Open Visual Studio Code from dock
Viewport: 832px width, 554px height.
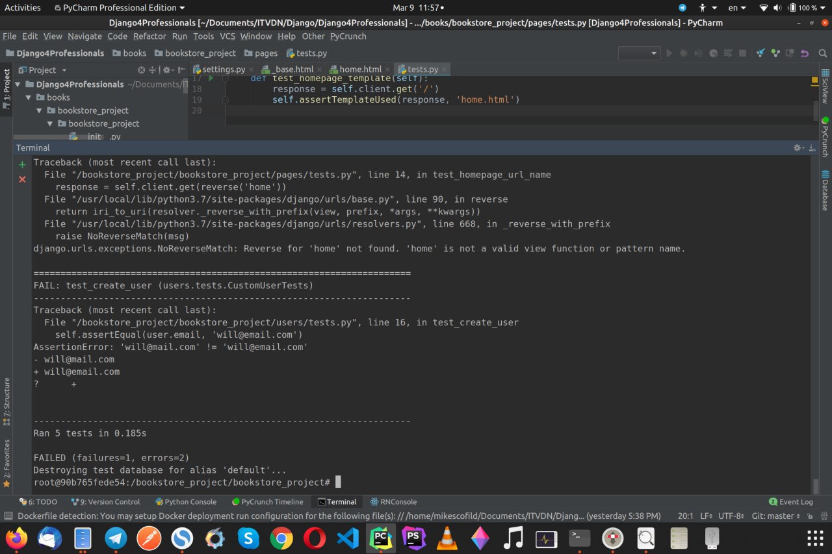(348, 538)
